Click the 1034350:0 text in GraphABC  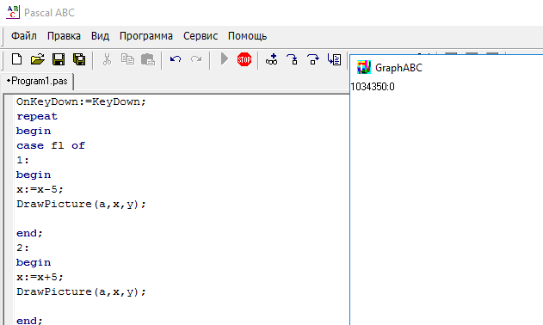[x=373, y=87]
